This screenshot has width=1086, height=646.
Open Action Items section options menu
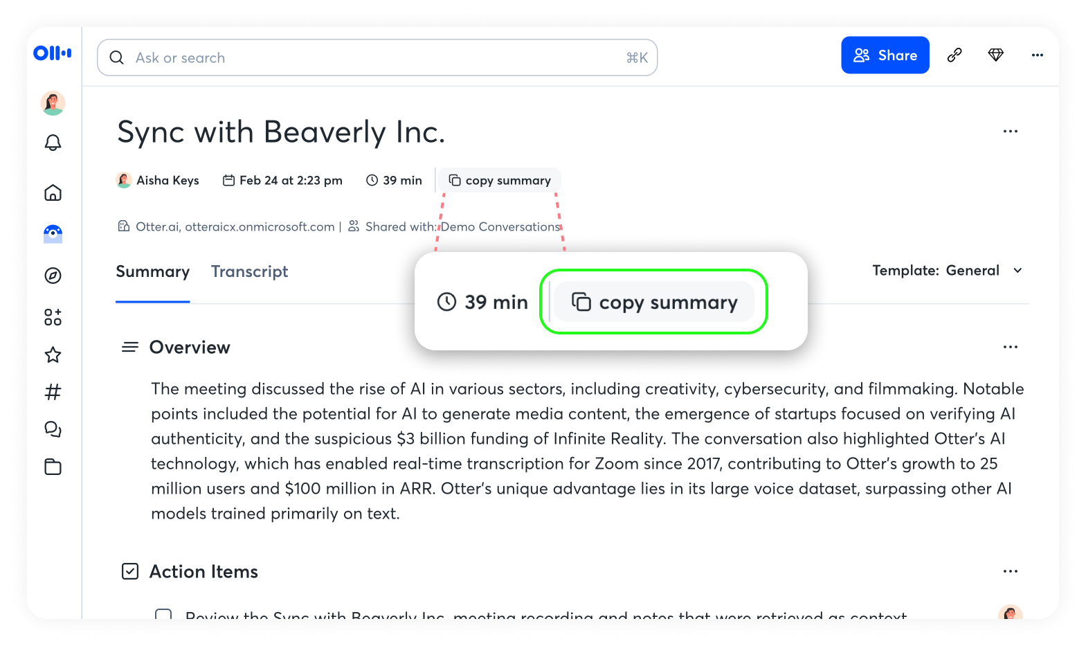tap(1010, 571)
